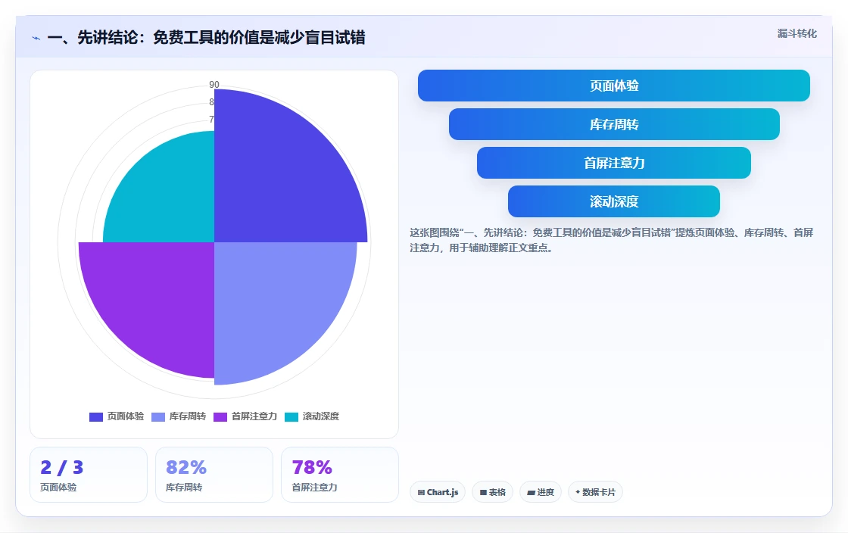
Task: Click 首屏注意力 legend label
Action: click(x=254, y=416)
